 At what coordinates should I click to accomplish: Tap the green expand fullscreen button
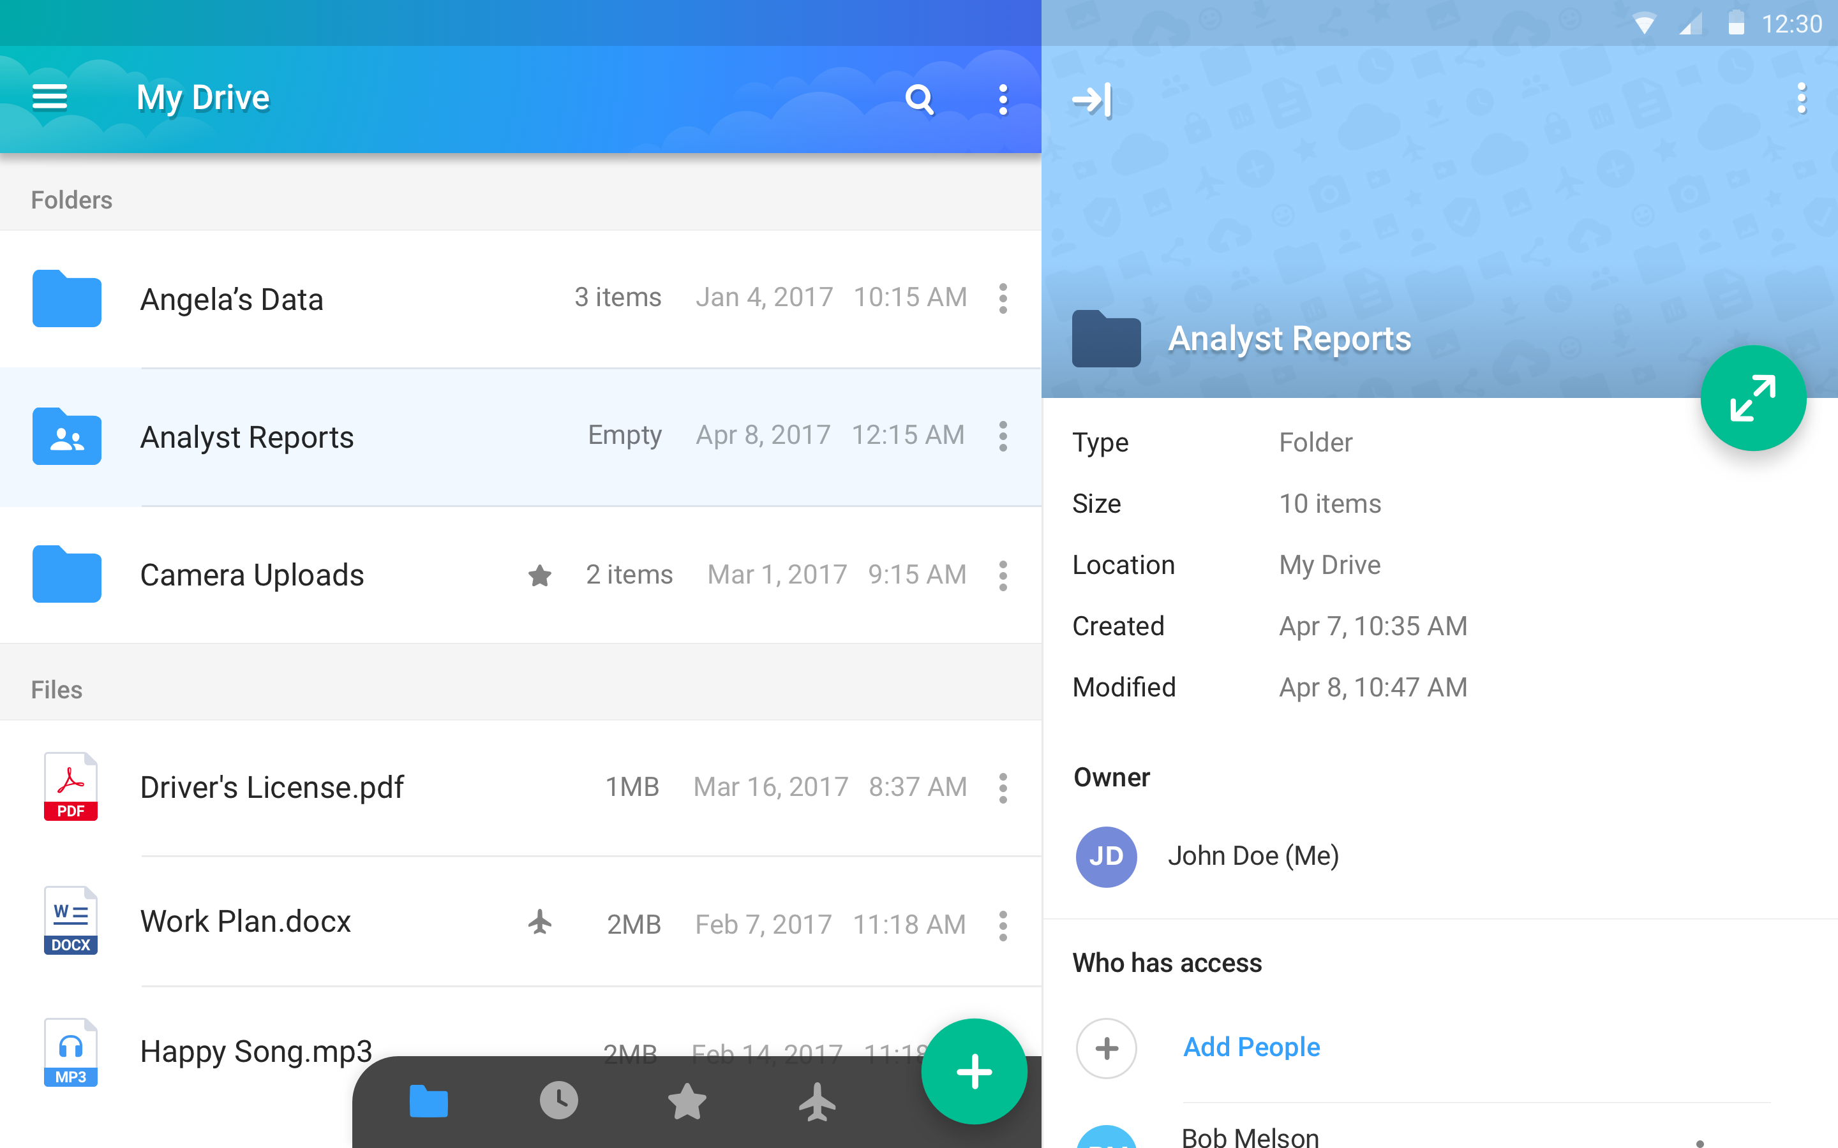(1752, 398)
